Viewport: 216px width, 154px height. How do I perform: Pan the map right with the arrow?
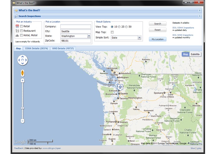coord(26,60)
